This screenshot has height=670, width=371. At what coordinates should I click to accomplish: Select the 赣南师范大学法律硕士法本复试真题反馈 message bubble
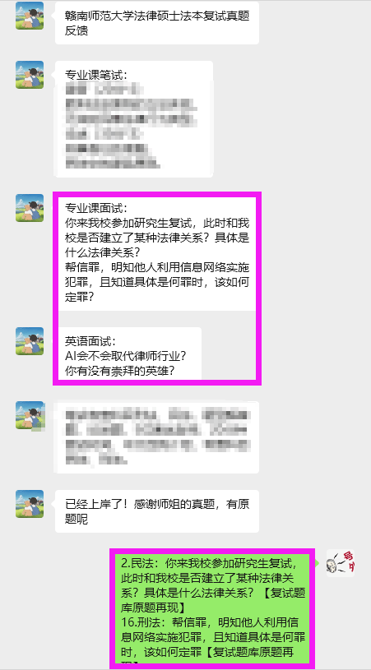(157, 23)
